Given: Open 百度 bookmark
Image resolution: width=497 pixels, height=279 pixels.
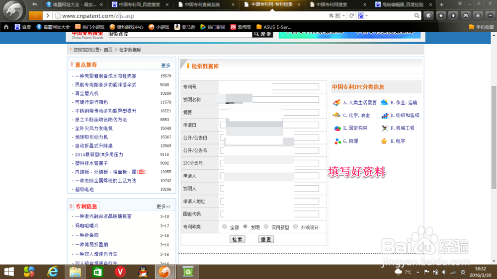Looking at the screenshot, I should (x=23, y=27).
